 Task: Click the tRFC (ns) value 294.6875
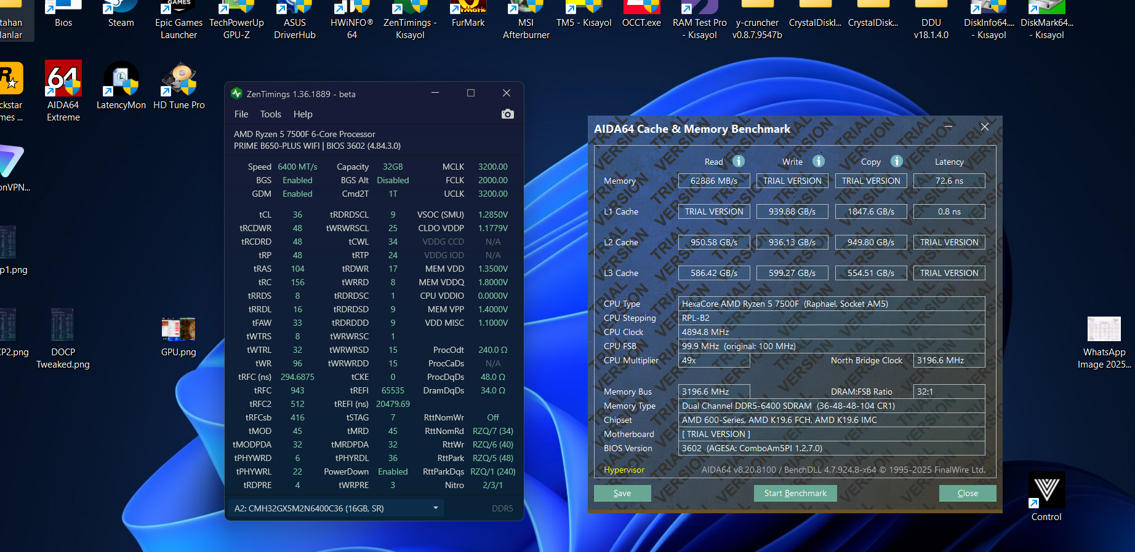tap(297, 377)
